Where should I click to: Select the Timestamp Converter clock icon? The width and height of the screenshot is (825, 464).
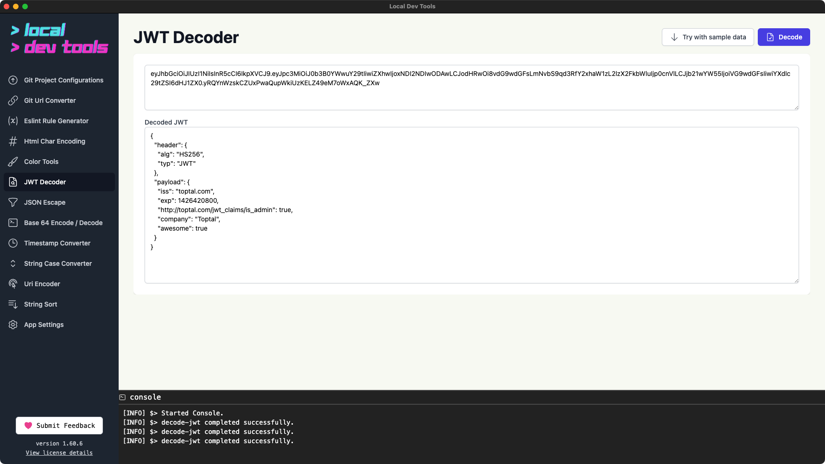13,243
